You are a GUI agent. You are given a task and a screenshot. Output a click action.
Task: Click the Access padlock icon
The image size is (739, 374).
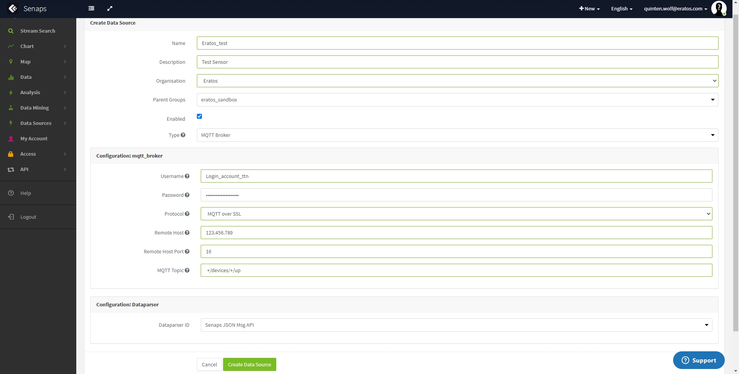pyautogui.click(x=11, y=154)
